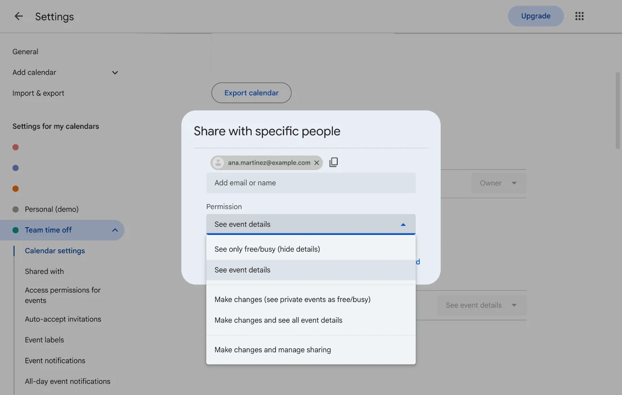This screenshot has height=395, width=622.
Task: Copy the email addresses icon
Action: (334, 162)
